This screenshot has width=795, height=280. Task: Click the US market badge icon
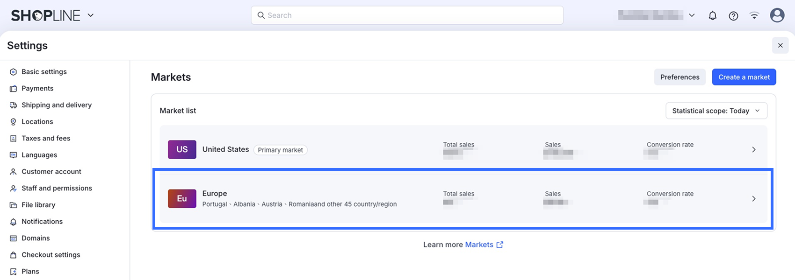point(182,149)
